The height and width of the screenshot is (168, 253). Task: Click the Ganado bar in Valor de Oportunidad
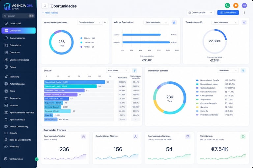point(146,42)
